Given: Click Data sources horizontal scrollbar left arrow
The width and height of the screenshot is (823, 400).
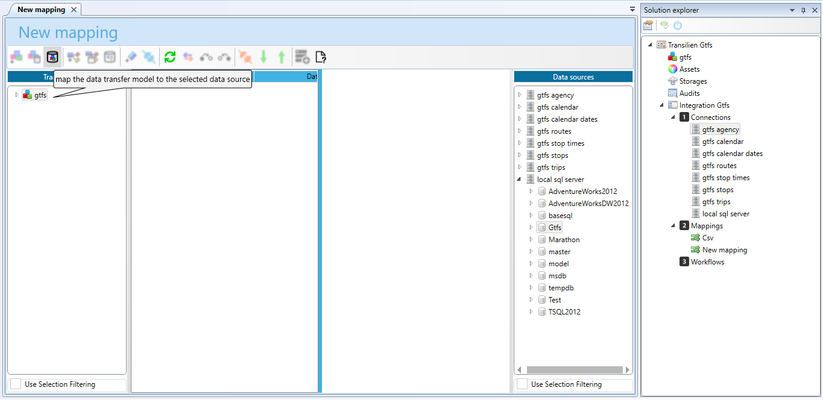Looking at the screenshot, I should (x=520, y=370).
